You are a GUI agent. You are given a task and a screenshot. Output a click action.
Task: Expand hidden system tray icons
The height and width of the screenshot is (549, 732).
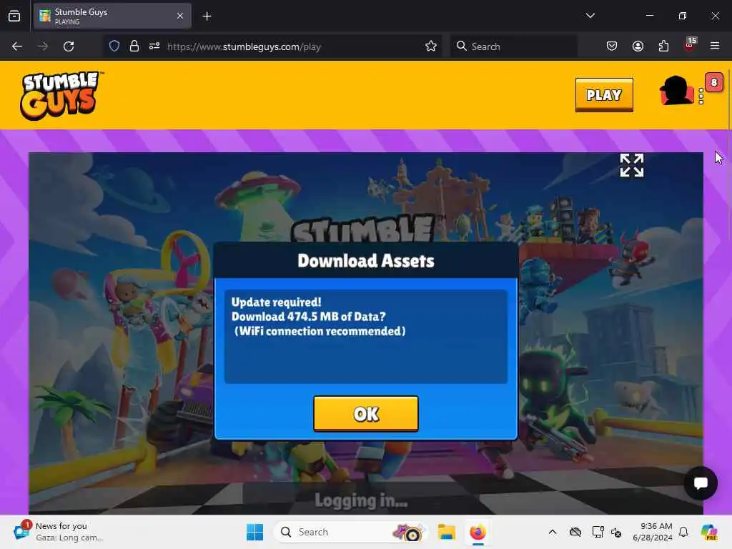click(x=553, y=532)
